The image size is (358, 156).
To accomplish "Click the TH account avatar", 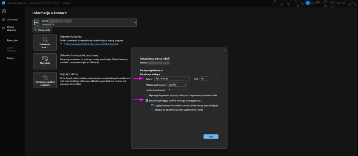I will coord(308,2).
